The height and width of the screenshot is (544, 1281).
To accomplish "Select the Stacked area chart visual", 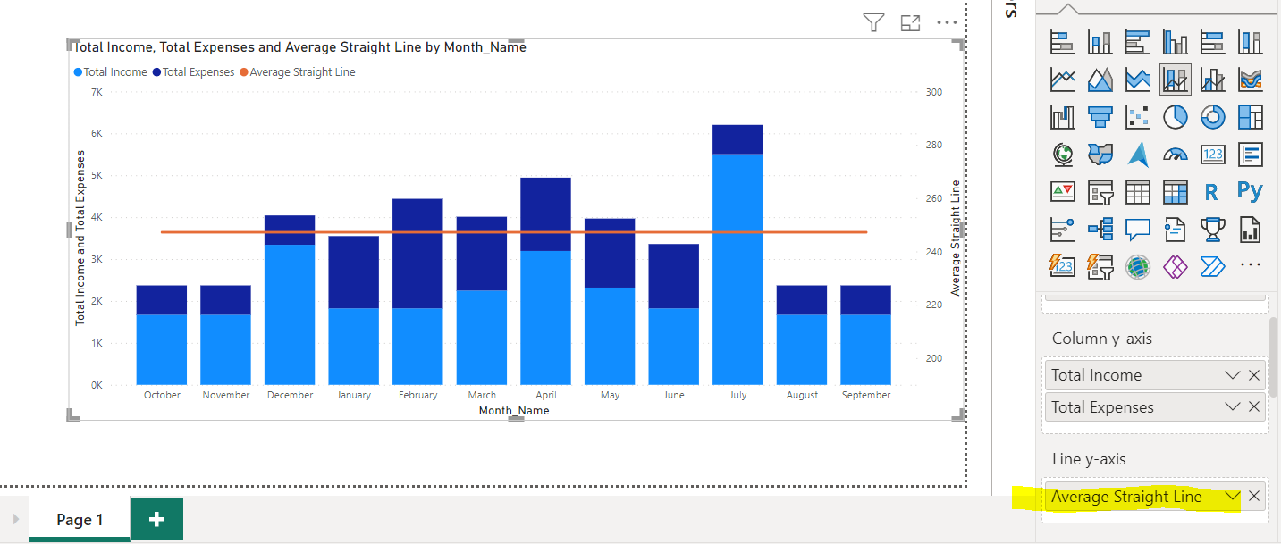I will pyautogui.click(x=1137, y=80).
